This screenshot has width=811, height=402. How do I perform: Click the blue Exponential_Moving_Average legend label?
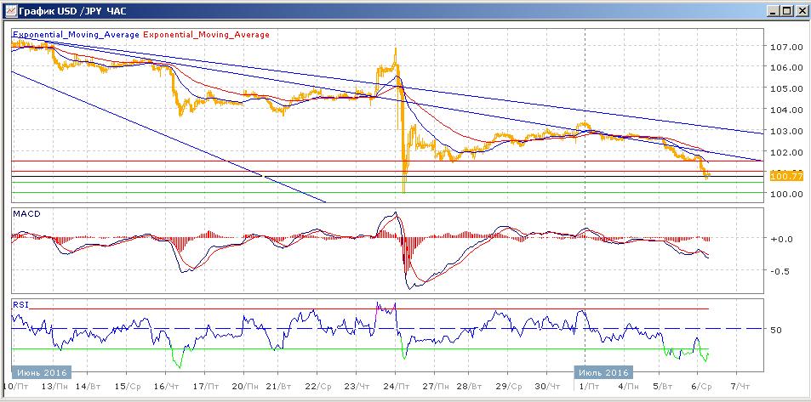(76, 35)
